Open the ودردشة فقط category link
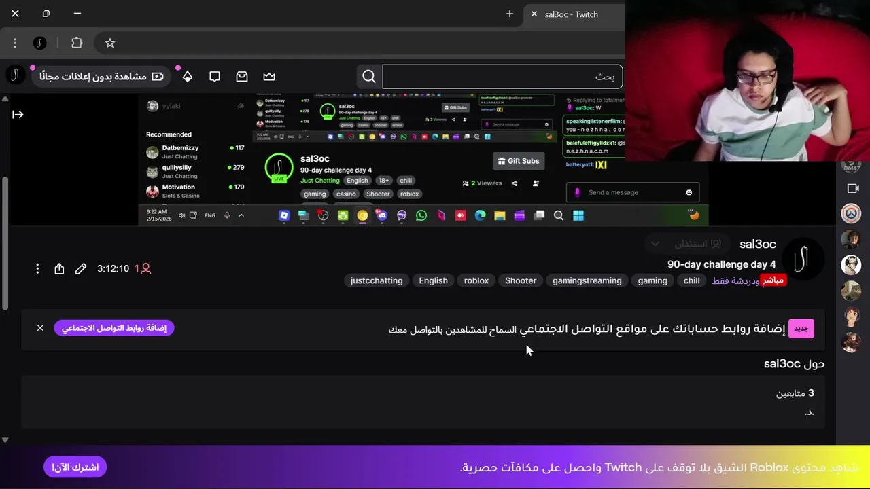This screenshot has height=489, width=870. coord(735,280)
